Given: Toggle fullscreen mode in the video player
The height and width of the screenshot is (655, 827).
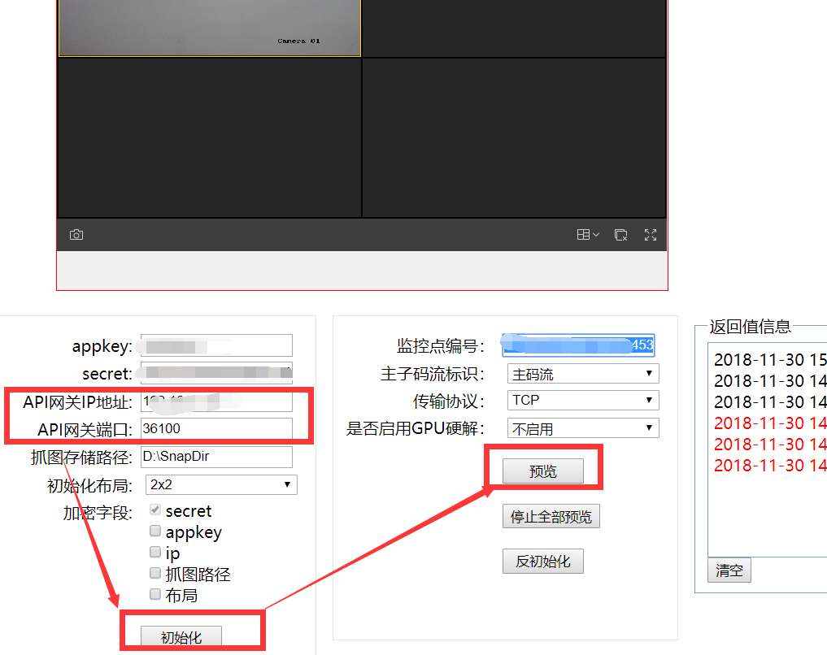Looking at the screenshot, I should [651, 235].
